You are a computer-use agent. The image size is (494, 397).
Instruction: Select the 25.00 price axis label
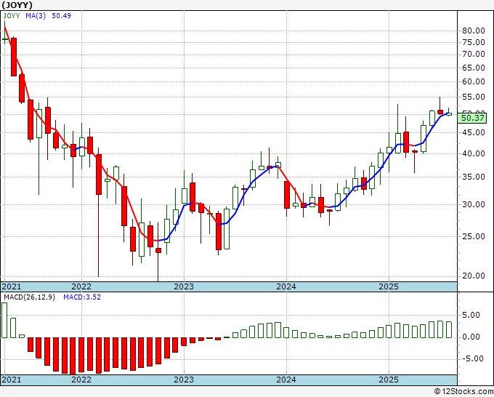click(x=473, y=236)
